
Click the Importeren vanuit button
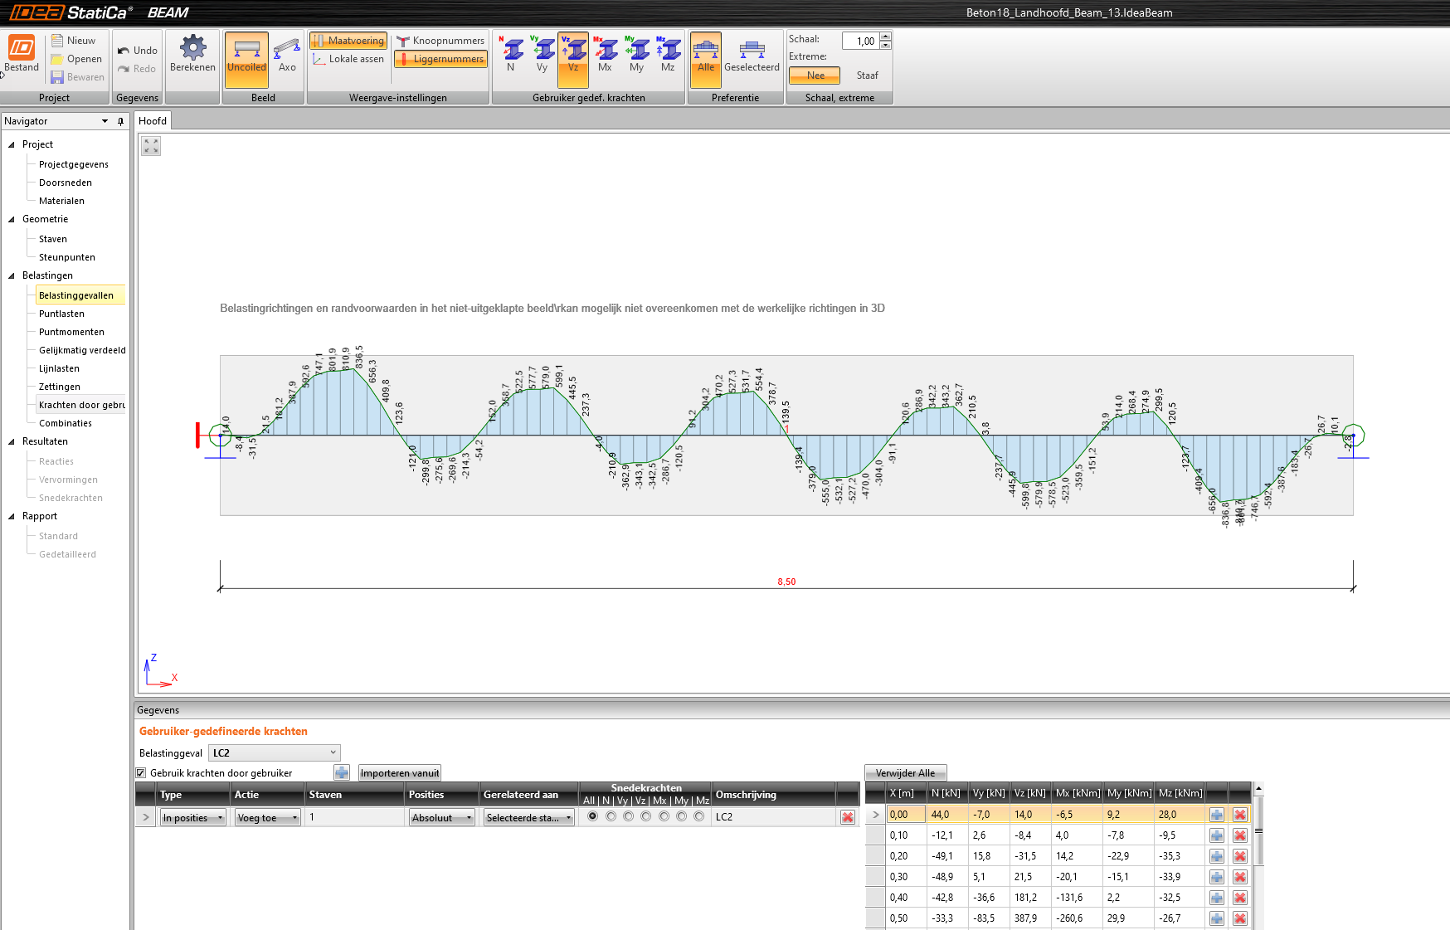[x=400, y=773]
